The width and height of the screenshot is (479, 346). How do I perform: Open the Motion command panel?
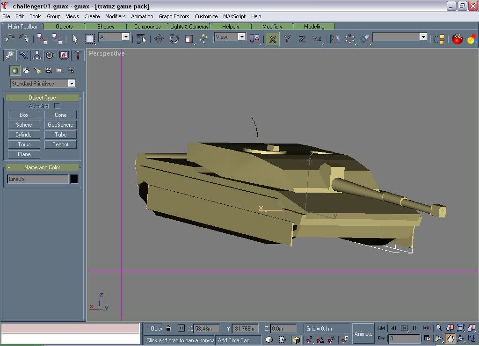pyautogui.click(x=50, y=55)
